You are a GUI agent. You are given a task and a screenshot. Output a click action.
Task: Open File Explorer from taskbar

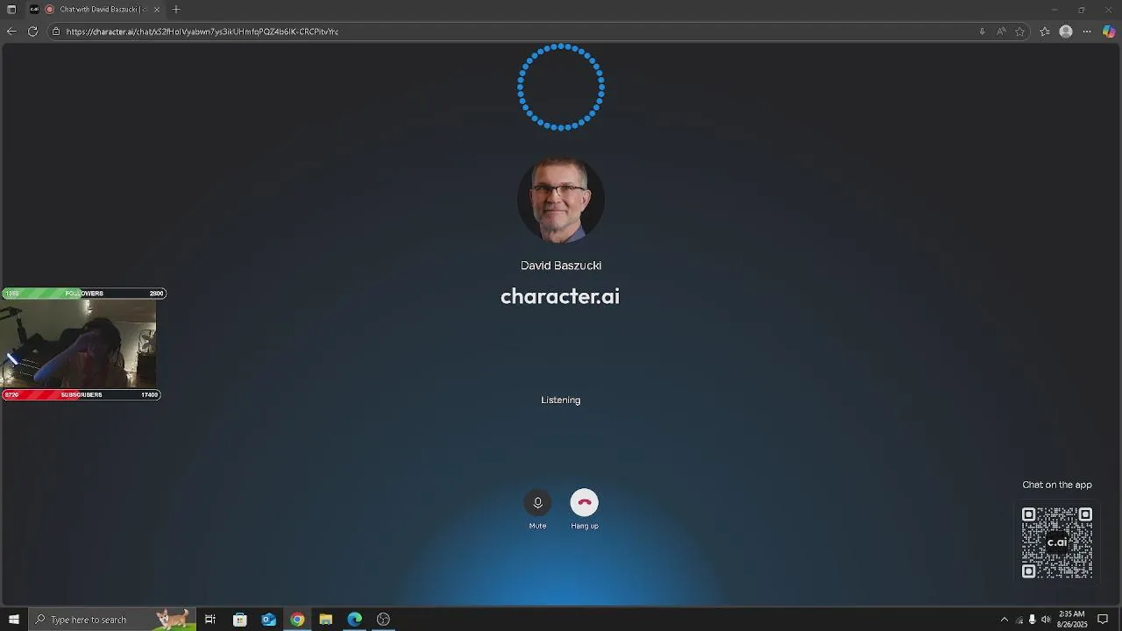pos(325,620)
